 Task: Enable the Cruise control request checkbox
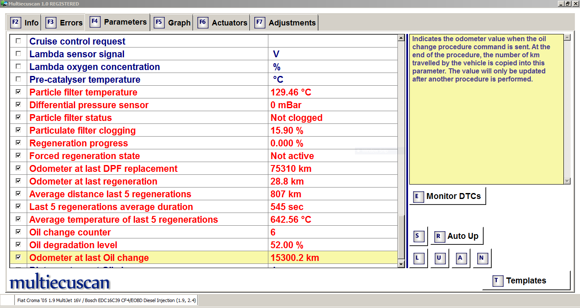click(x=18, y=41)
